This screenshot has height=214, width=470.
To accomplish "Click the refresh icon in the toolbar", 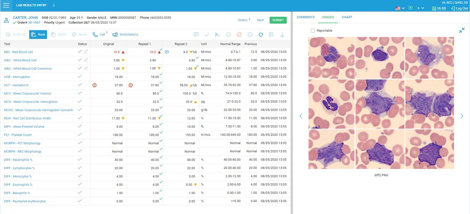I will click(261, 35).
